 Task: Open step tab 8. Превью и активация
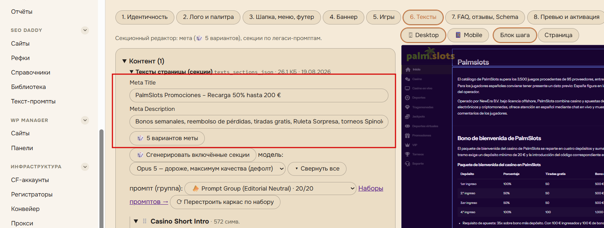coord(567,17)
